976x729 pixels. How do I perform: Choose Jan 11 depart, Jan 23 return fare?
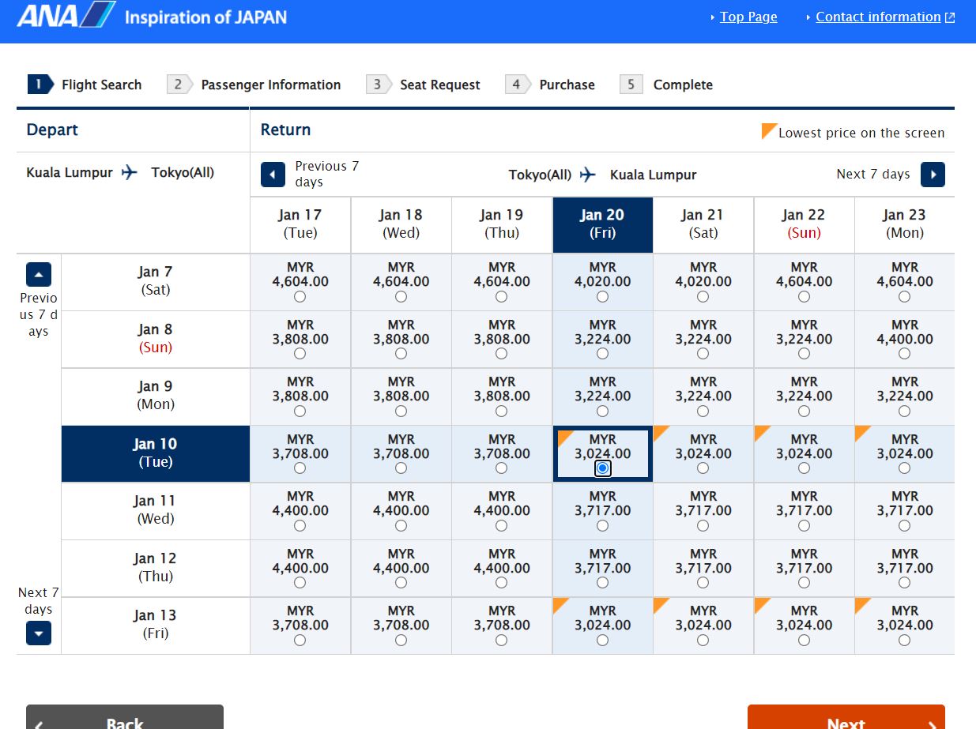pos(905,526)
